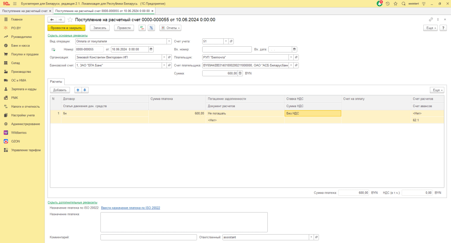Collapse via Скрыть основные реквизиты link
451x243 pixels.
coord(67,35)
